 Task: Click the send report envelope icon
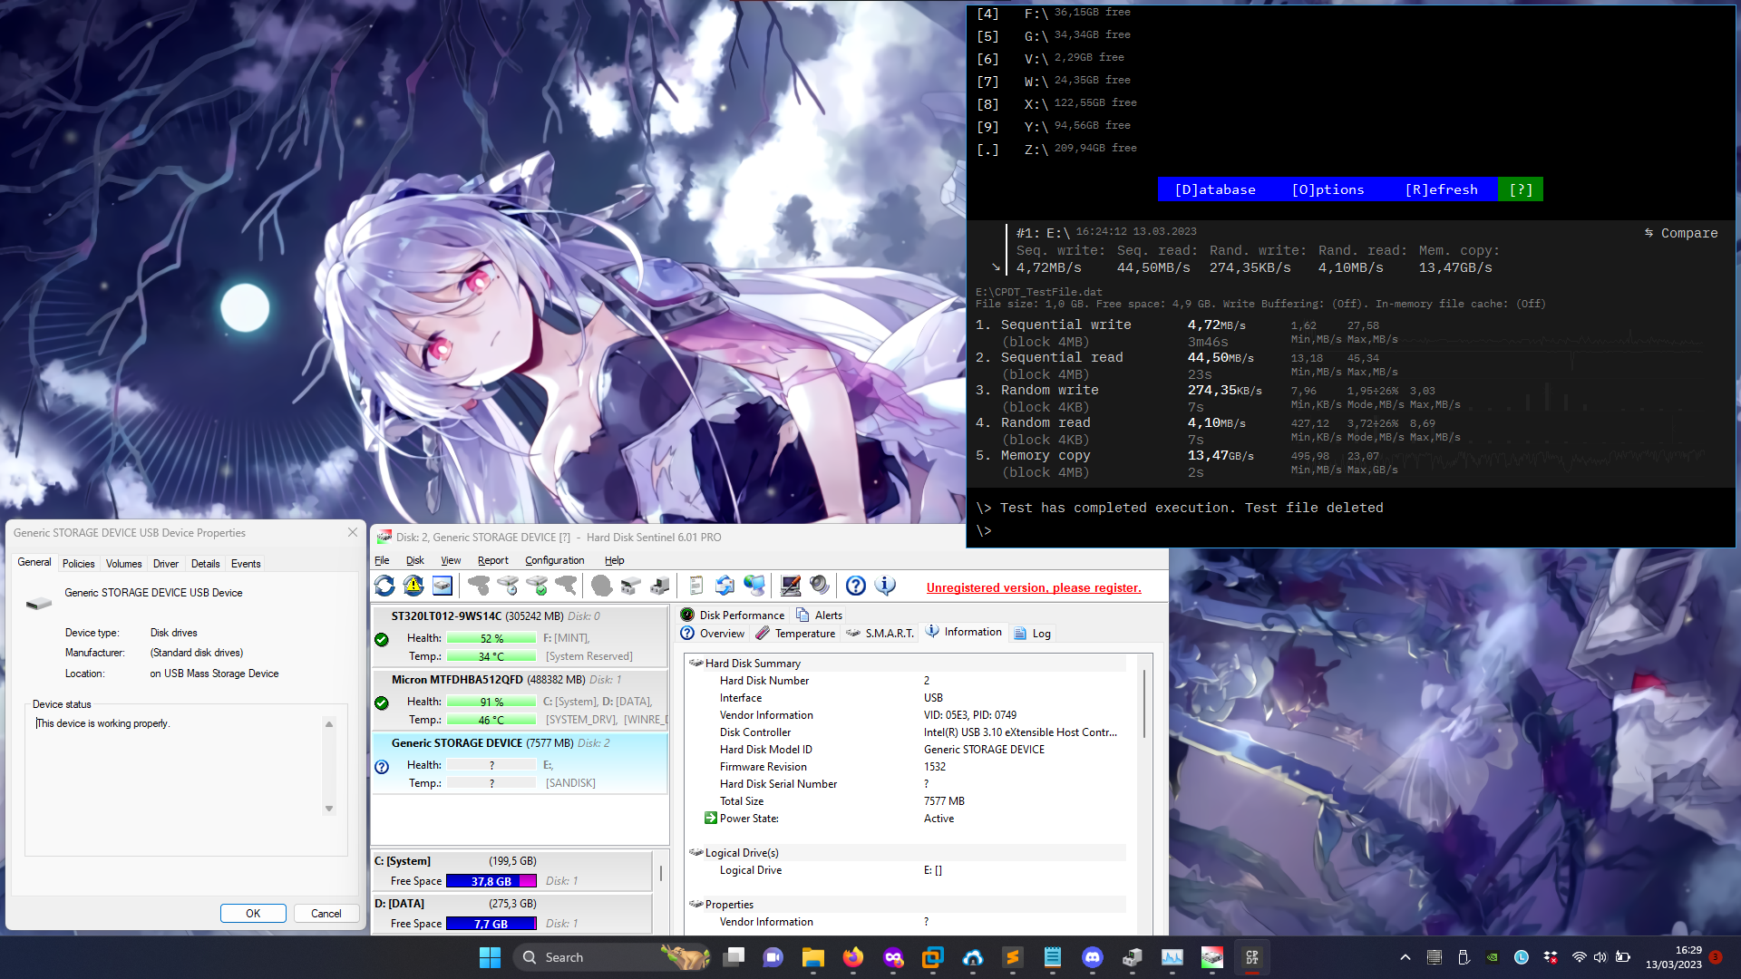click(x=725, y=586)
